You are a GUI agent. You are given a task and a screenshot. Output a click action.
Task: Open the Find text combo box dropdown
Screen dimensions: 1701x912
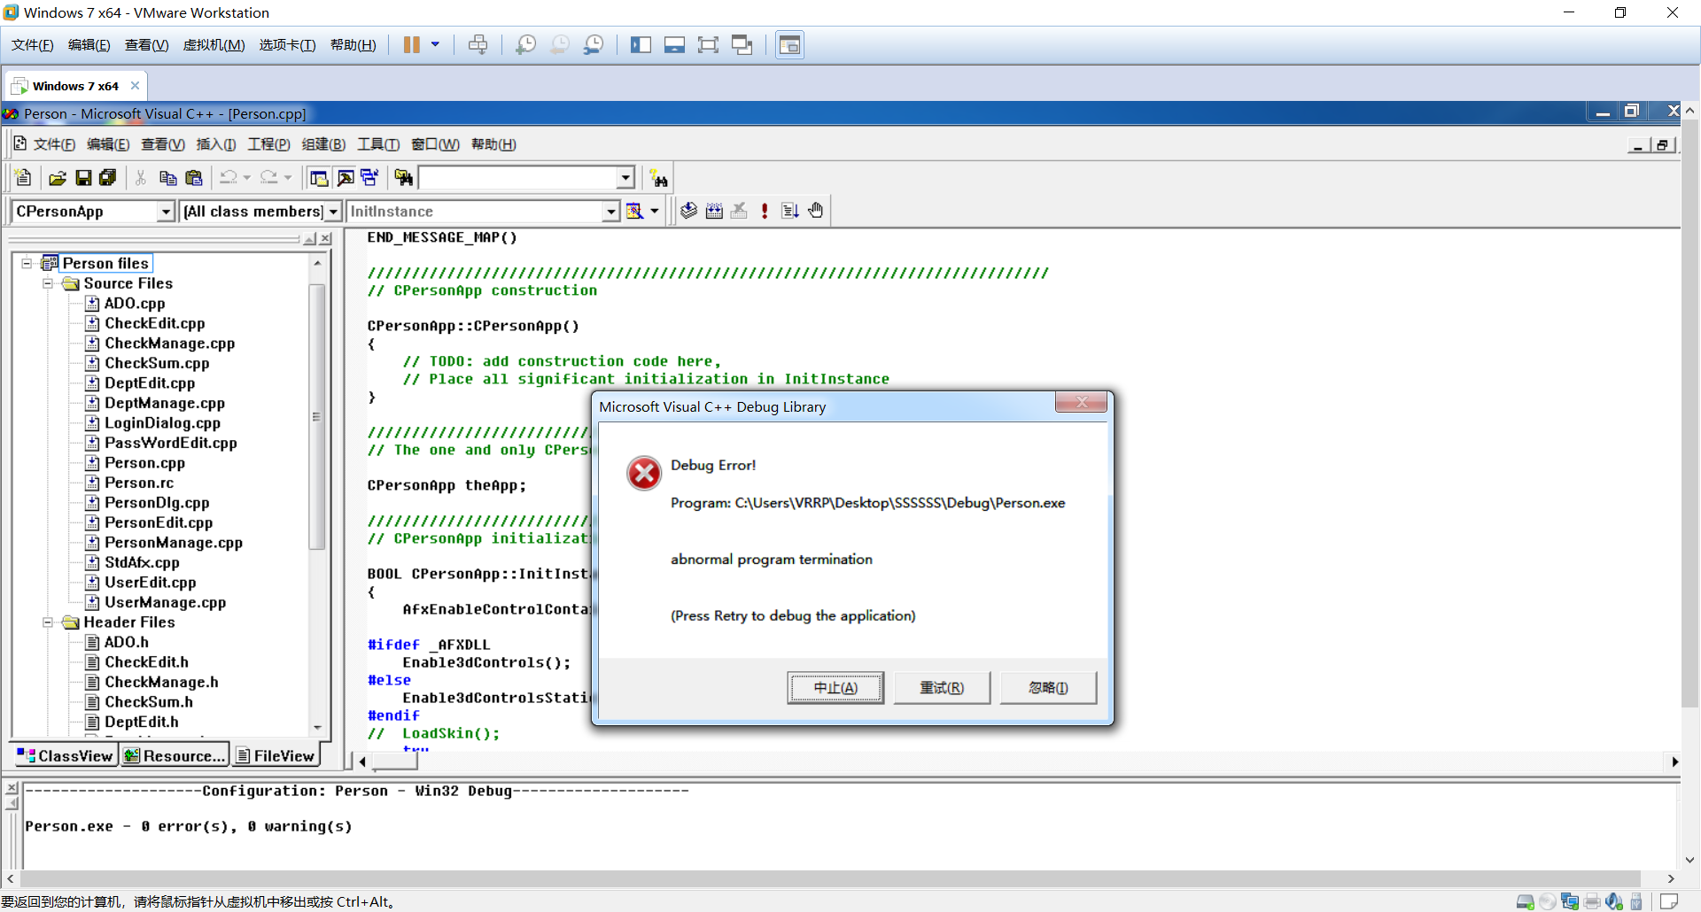(x=625, y=178)
